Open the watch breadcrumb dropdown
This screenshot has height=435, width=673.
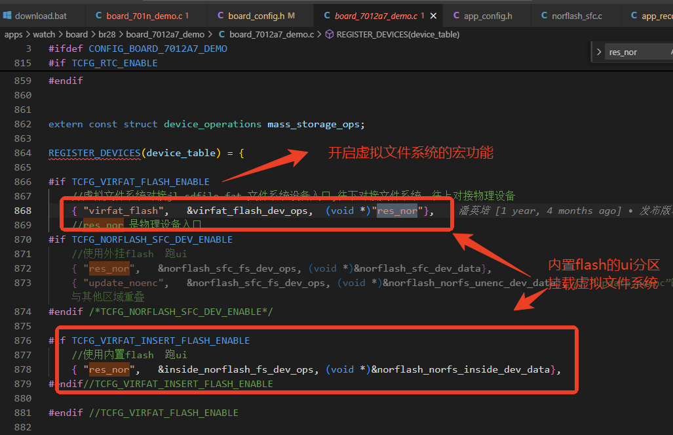(x=44, y=34)
